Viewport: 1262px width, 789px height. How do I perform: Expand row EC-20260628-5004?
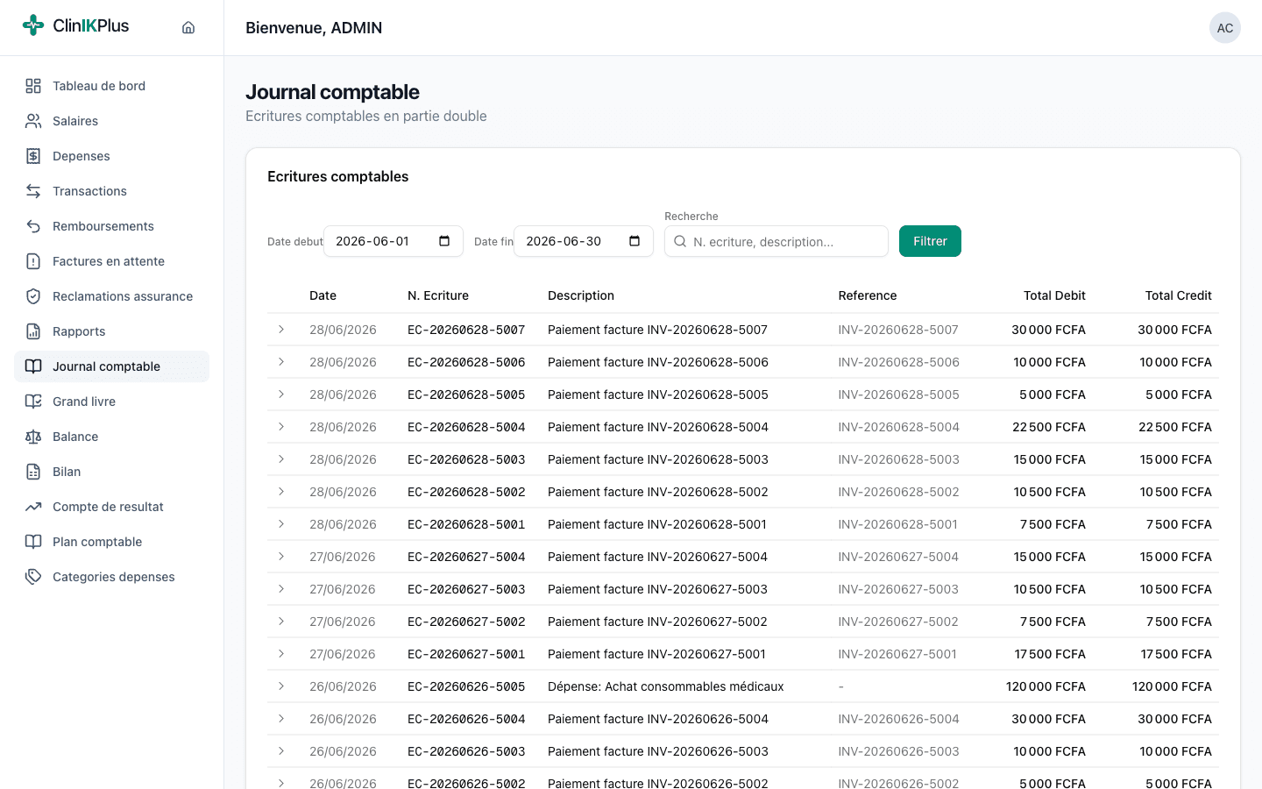[x=281, y=427]
